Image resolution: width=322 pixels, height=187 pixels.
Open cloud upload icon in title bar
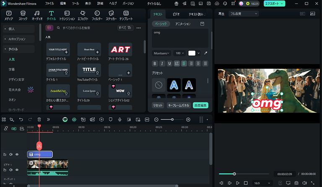click(x=217, y=3)
